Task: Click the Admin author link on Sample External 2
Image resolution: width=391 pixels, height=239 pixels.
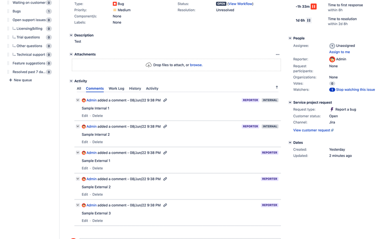Action: pyautogui.click(x=92, y=179)
